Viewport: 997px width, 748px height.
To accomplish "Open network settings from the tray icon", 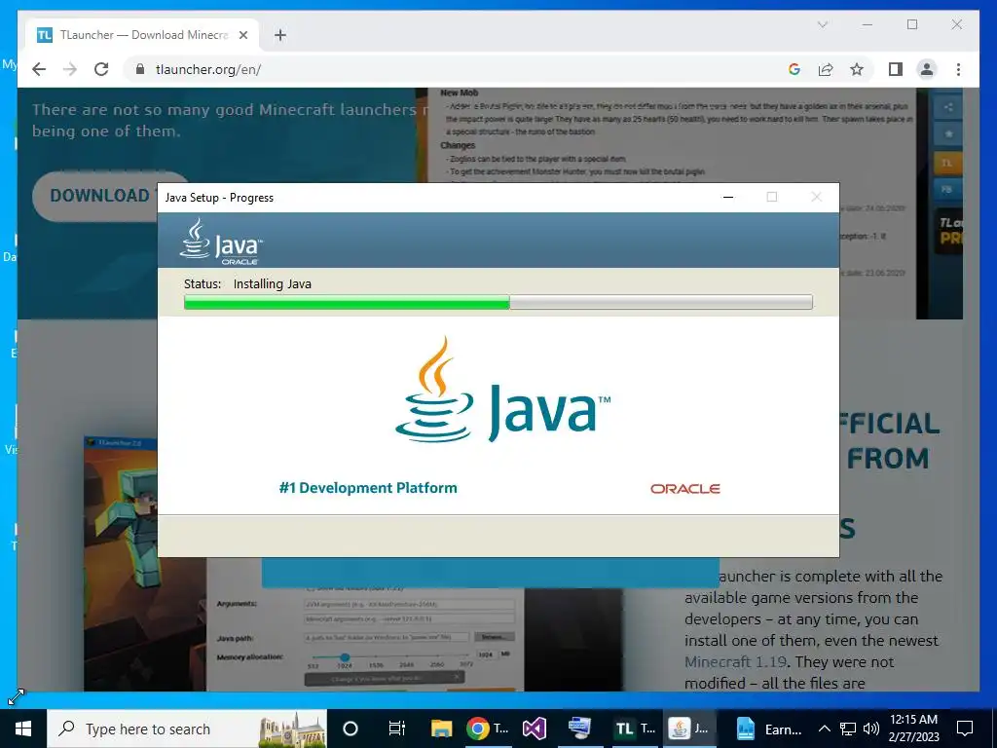I will click(848, 729).
